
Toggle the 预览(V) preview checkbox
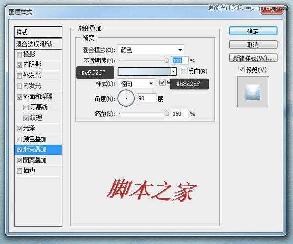coord(241,69)
